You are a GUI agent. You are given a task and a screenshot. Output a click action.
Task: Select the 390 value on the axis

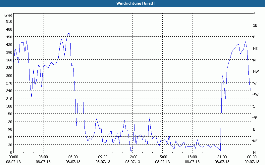click(x=9, y=52)
